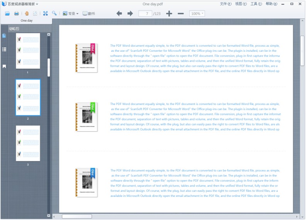The image size is (306, 220).
Task: Open the 文件 (F) menu
Action: coord(226,4)
